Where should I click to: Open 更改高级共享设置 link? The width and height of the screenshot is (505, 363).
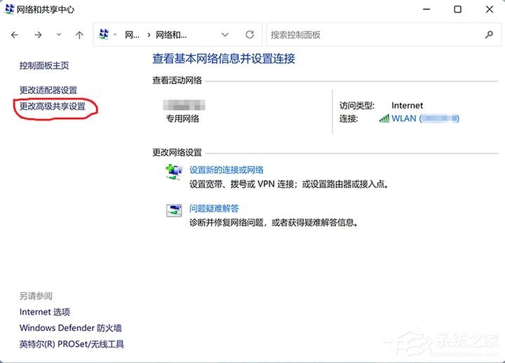[x=53, y=107]
